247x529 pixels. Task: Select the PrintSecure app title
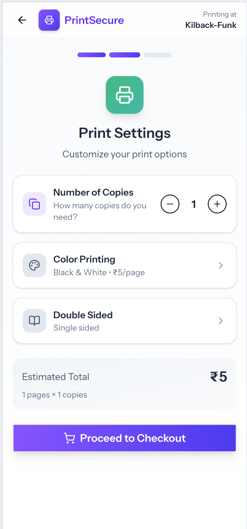click(x=94, y=20)
